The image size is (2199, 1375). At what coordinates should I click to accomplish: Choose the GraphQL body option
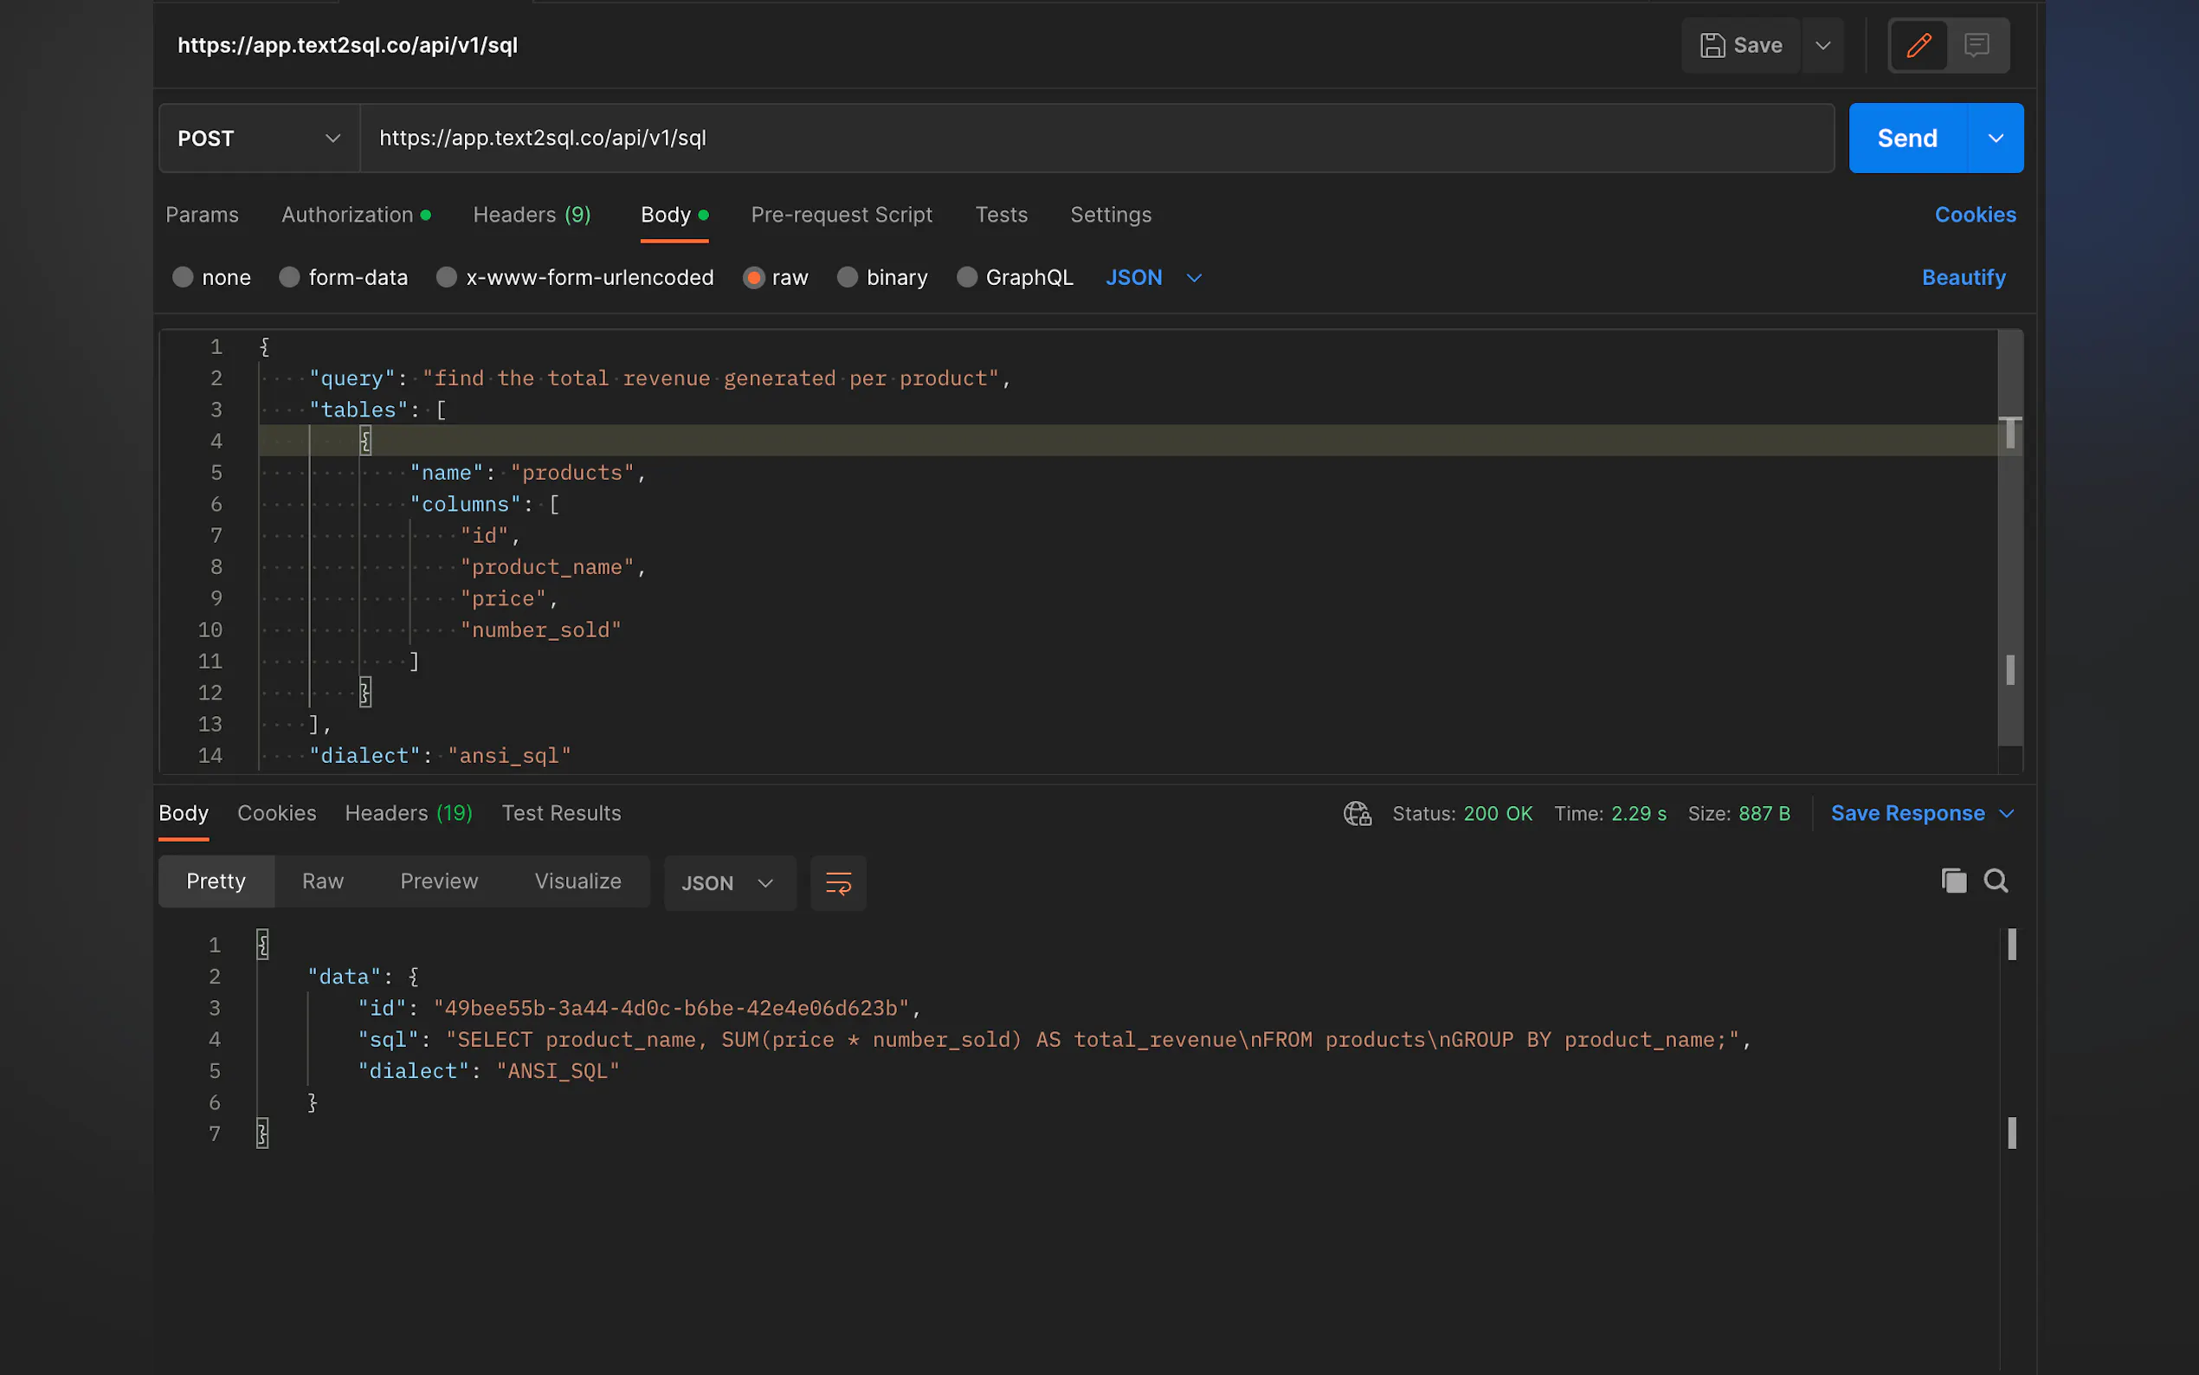tap(966, 277)
